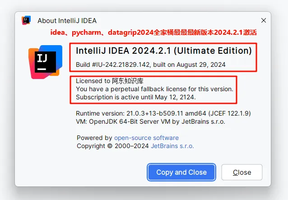
Task: Dismiss the dialog with the X button
Action: pyautogui.click(x=263, y=20)
